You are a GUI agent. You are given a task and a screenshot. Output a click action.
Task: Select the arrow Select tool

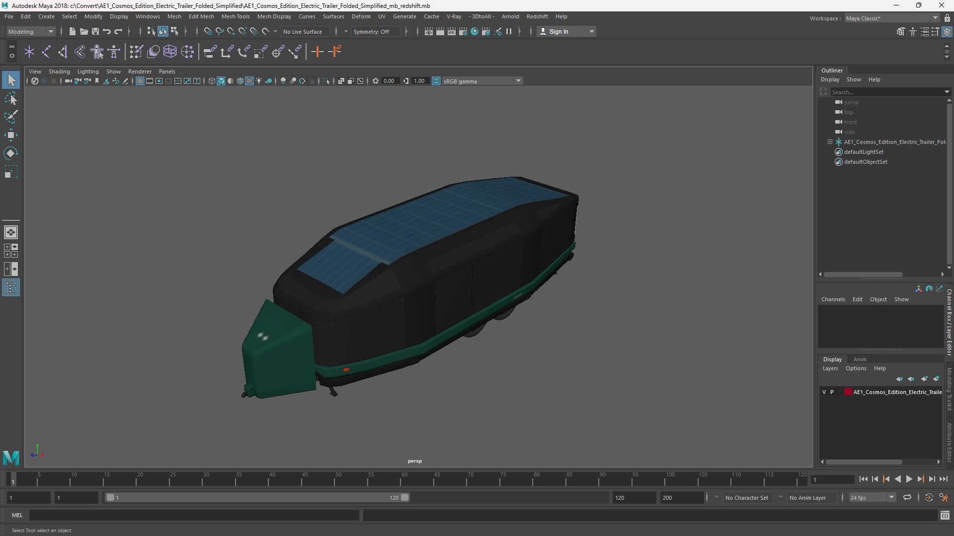tap(11, 80)
